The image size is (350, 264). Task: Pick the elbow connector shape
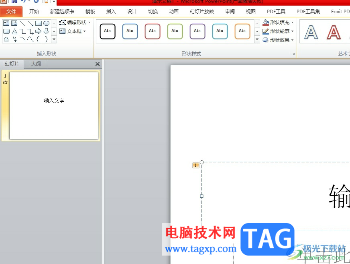22,31
